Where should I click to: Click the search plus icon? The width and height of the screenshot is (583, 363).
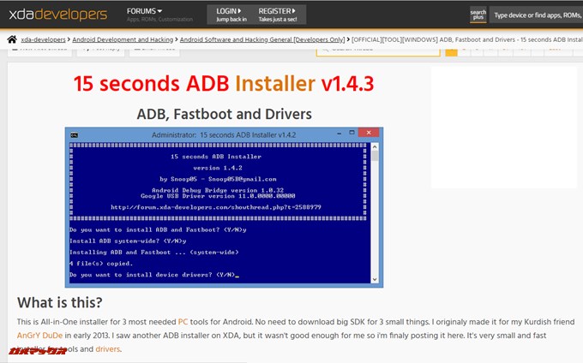(x=478, y=15)
